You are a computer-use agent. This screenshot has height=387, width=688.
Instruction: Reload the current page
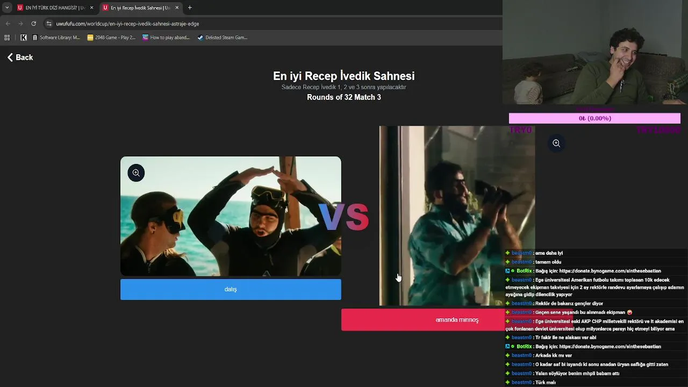coord(33,24)
